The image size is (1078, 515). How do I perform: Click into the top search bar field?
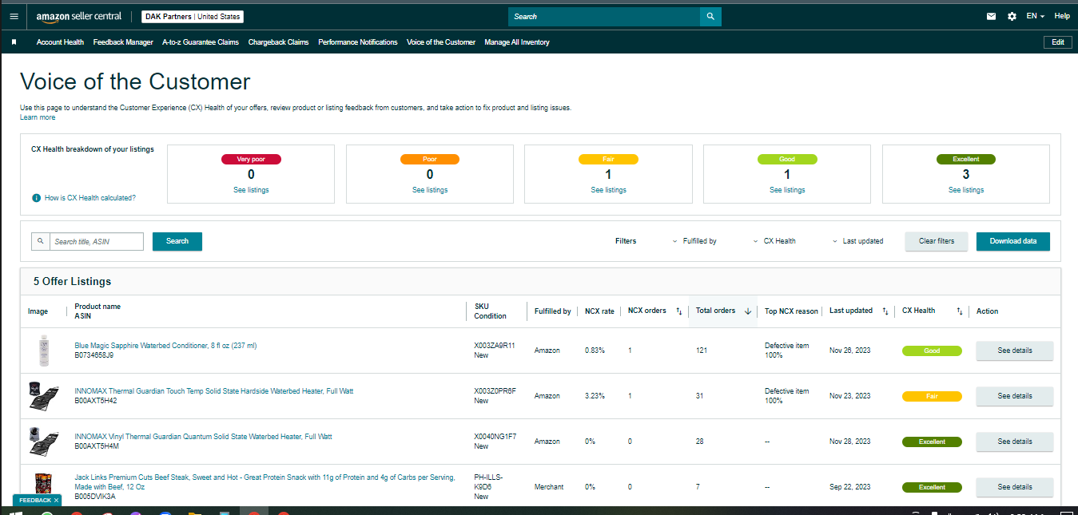coord(603,16)
